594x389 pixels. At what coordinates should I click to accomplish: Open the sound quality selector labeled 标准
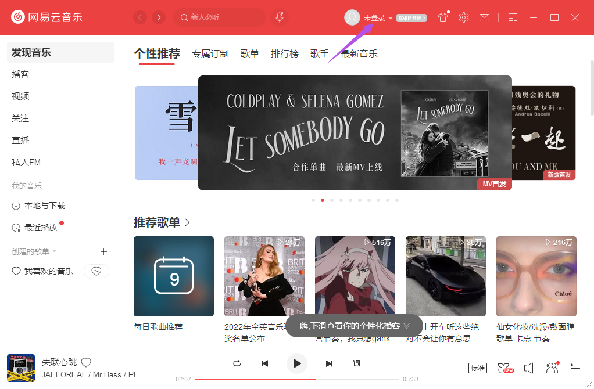pos(477,368)
